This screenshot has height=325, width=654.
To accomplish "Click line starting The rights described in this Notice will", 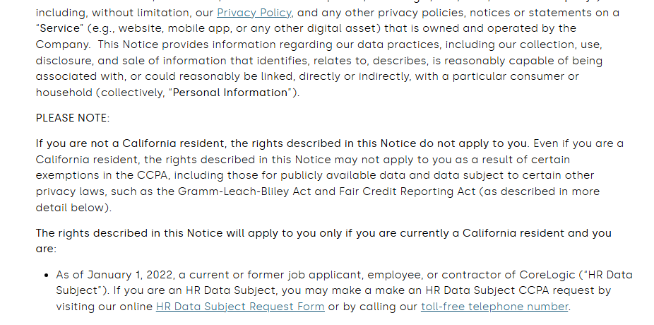I will point(323,232).
